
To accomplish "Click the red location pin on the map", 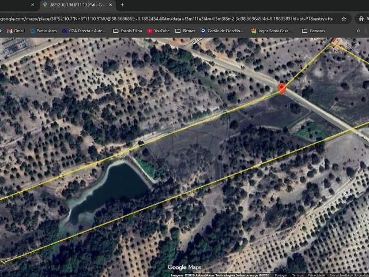I will point(281,88).
